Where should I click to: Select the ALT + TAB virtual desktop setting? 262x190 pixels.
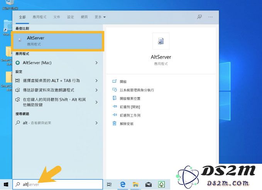coord(51,81)
